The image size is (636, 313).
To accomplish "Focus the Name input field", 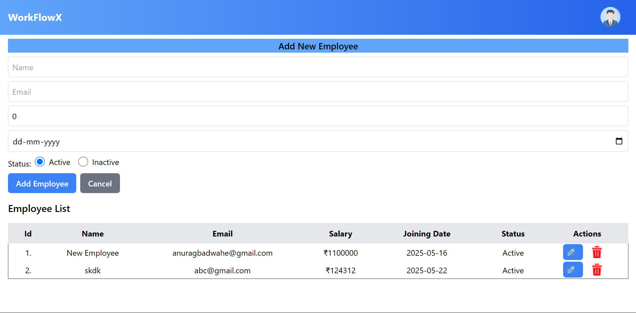I will click(318, 67).
